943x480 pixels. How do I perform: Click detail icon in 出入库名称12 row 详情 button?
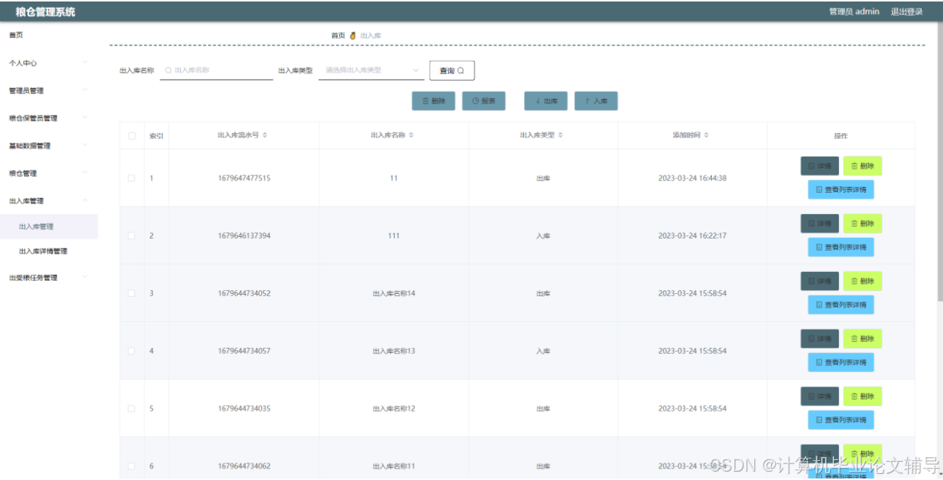811,396
